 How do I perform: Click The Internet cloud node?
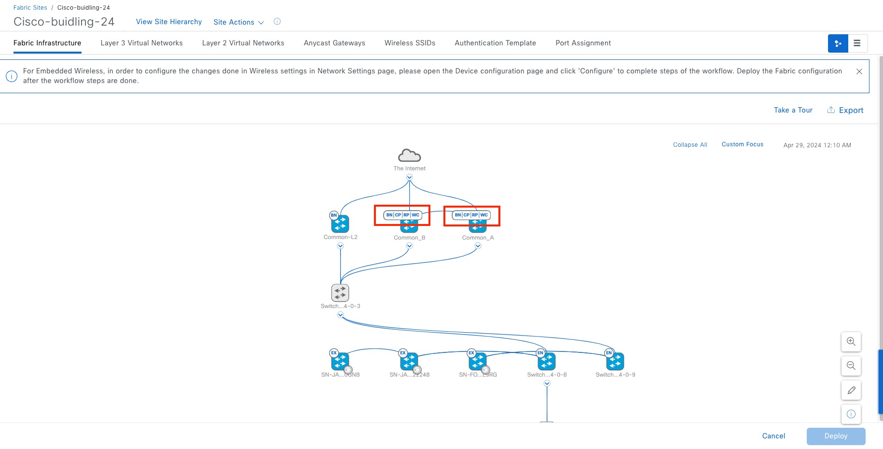pos(410,154)
